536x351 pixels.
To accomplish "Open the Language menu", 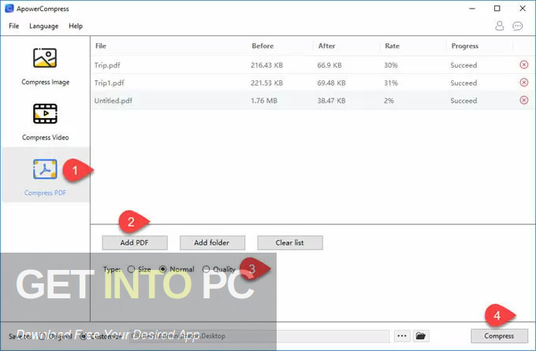I will click(x=44, y=26).
